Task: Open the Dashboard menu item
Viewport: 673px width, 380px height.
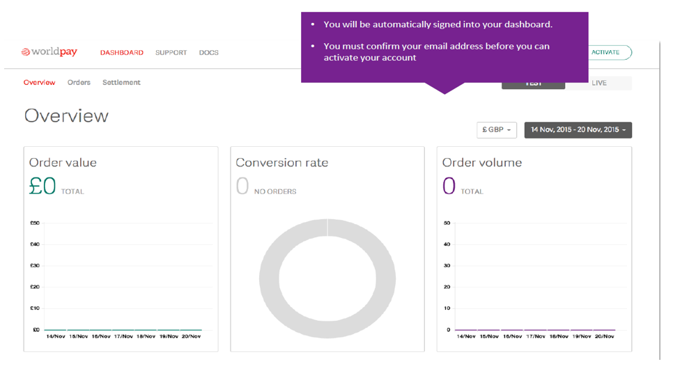Action: pos(122,52)
